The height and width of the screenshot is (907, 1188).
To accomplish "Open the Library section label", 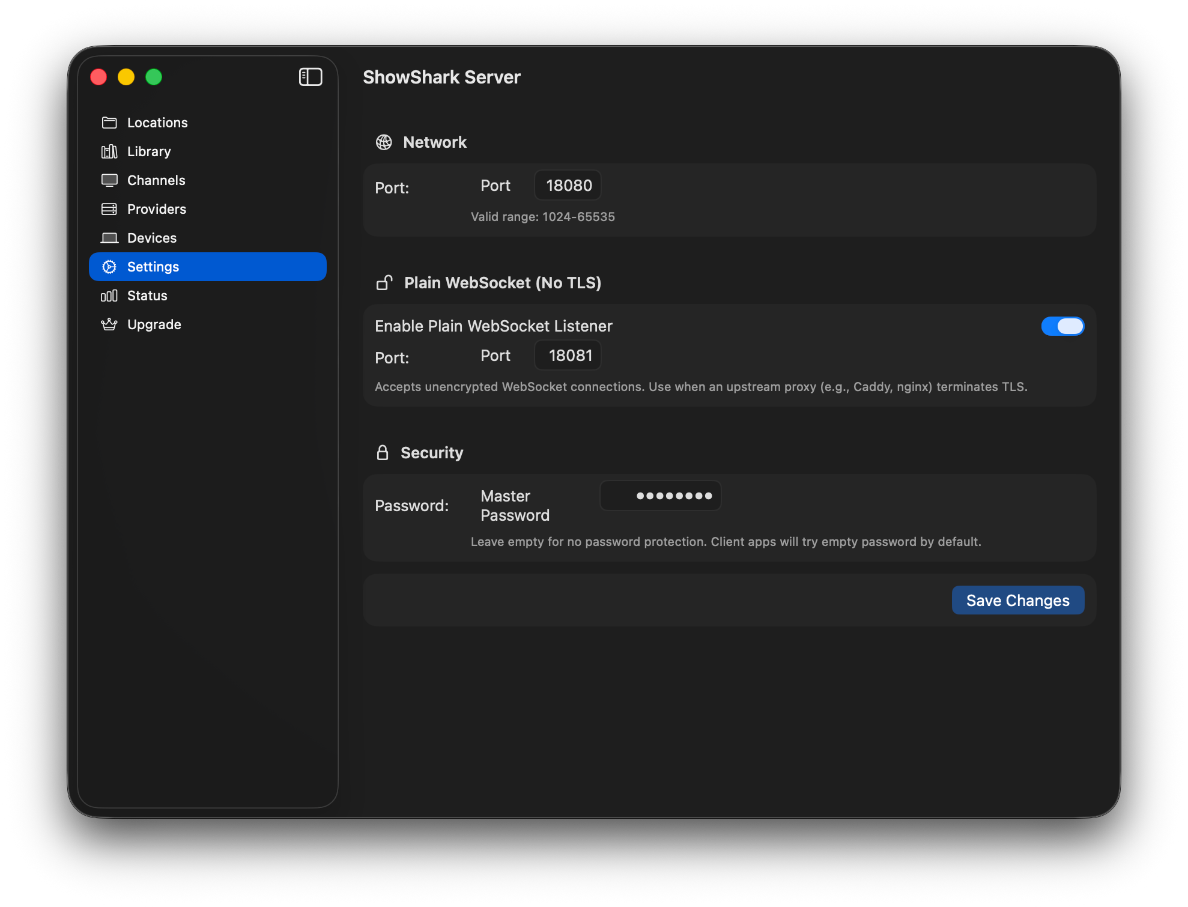I will [149, 151].
